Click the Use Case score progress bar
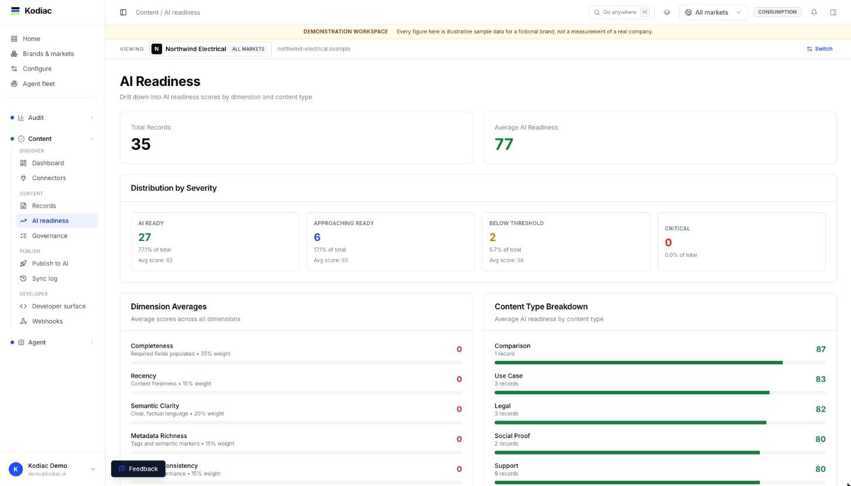This screenshot has height=486, width=851. pyautogui.click(x=660, y=392)
